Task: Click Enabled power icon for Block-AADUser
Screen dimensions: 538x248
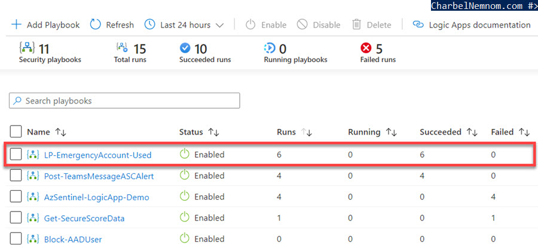Action: coord(185,238)
